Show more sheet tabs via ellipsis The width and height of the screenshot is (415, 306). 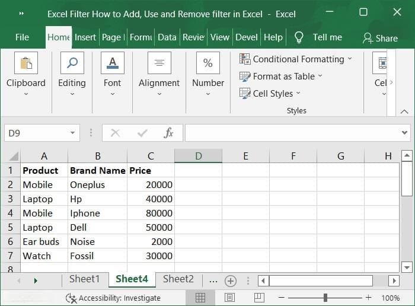tap(213, 281)
